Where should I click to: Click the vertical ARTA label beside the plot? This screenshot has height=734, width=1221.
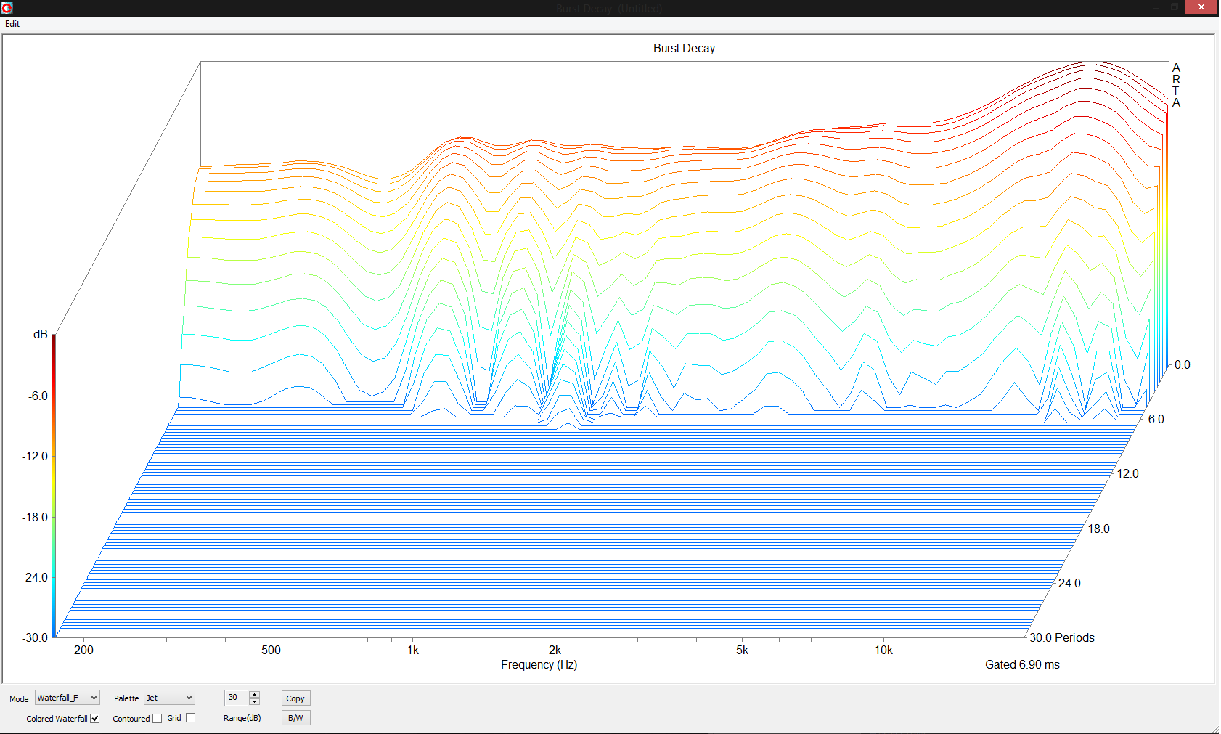(1176, 85)
